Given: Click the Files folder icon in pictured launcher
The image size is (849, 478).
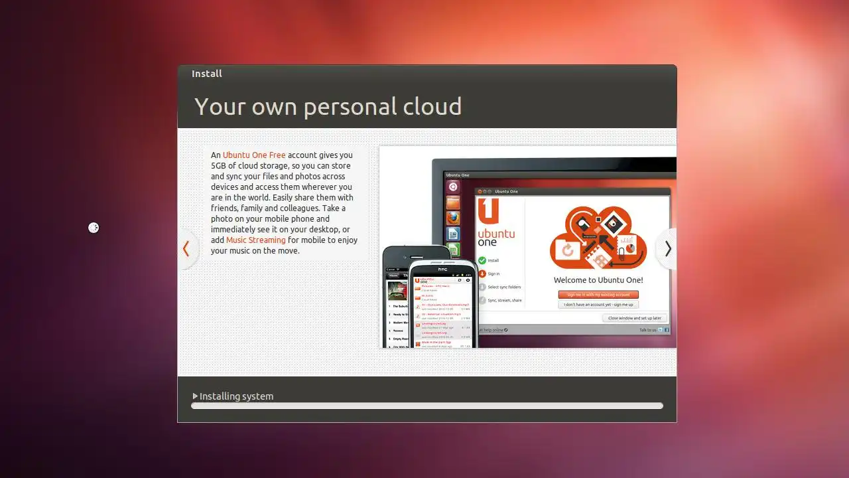Looking at the screenshot, I should (x=453, y=202).
